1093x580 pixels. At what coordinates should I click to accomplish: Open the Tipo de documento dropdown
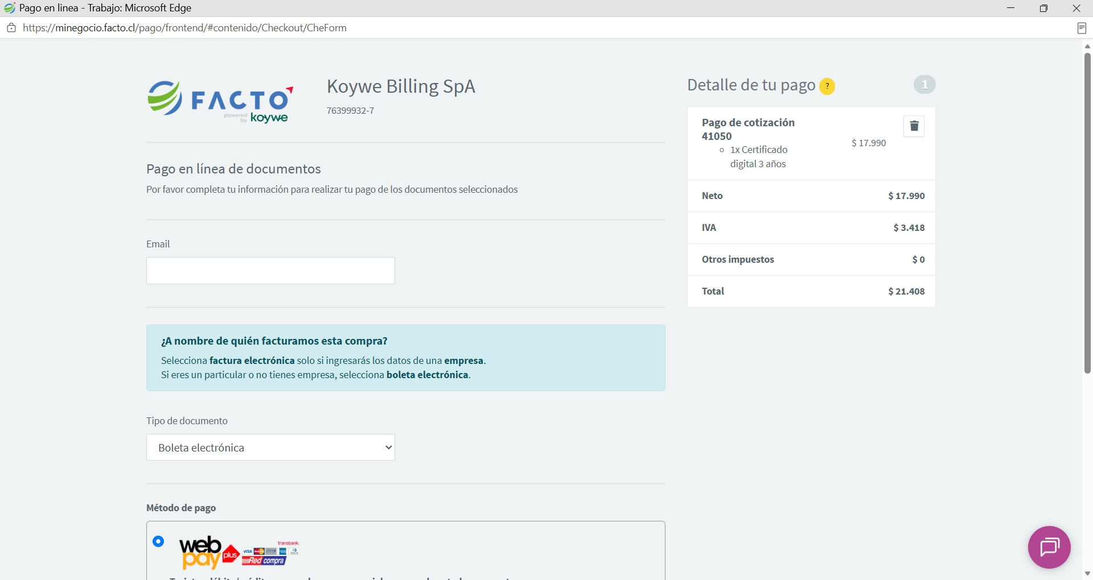tap(270, 448)
